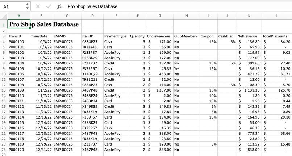Image resolution: width=292 pixels, height=156 pixels.
Task: Click the Select All corner triangle
Action: pos(4,16)
